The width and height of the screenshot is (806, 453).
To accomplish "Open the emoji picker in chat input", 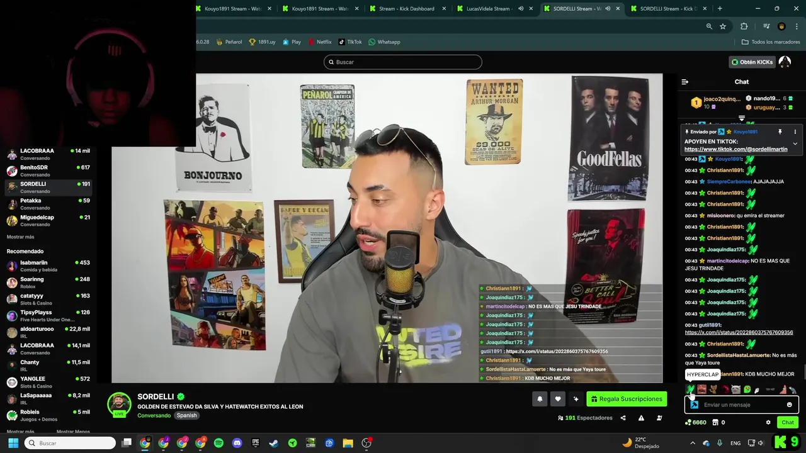I will [x=790, y=405].
